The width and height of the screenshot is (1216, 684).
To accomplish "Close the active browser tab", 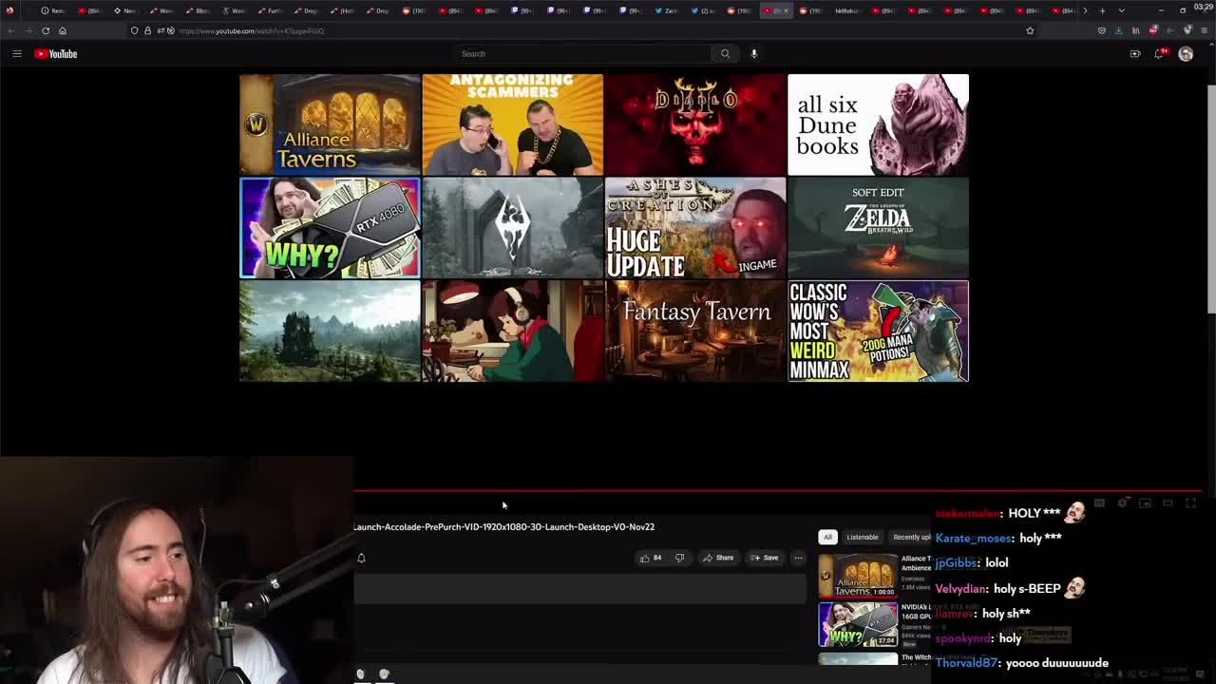I will pos(786,10).
